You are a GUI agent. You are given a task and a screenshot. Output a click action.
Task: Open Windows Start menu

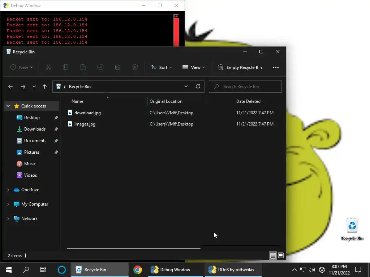coord(9,270)
